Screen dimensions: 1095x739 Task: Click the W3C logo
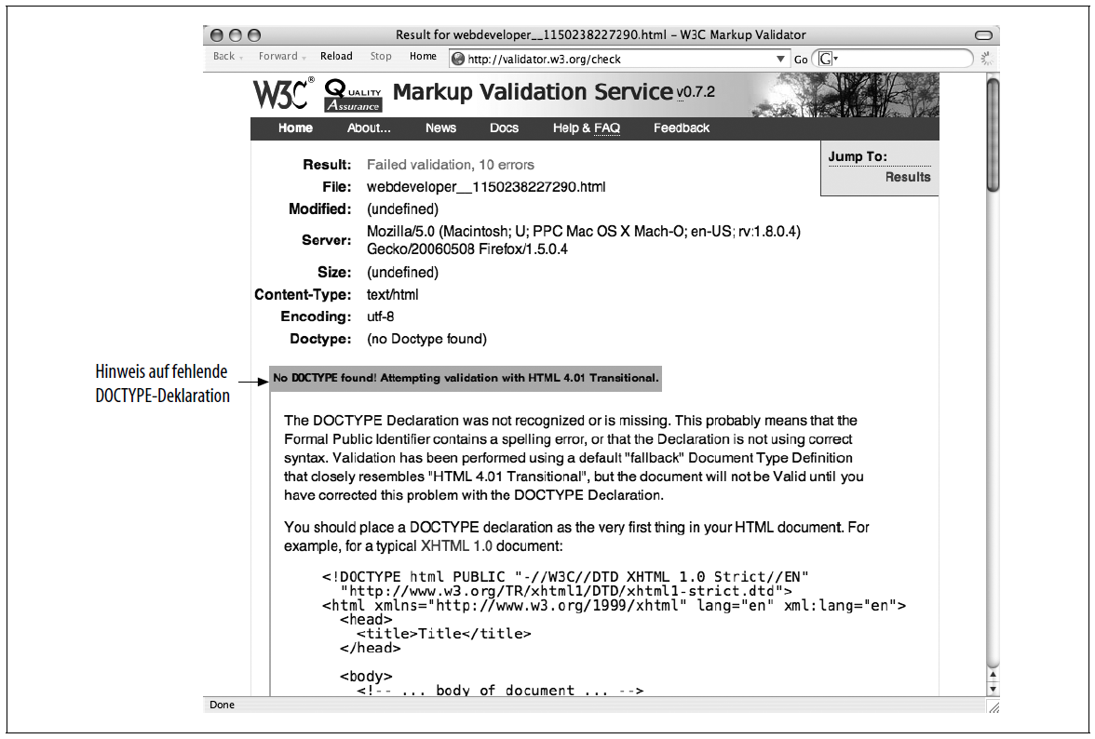283,93
